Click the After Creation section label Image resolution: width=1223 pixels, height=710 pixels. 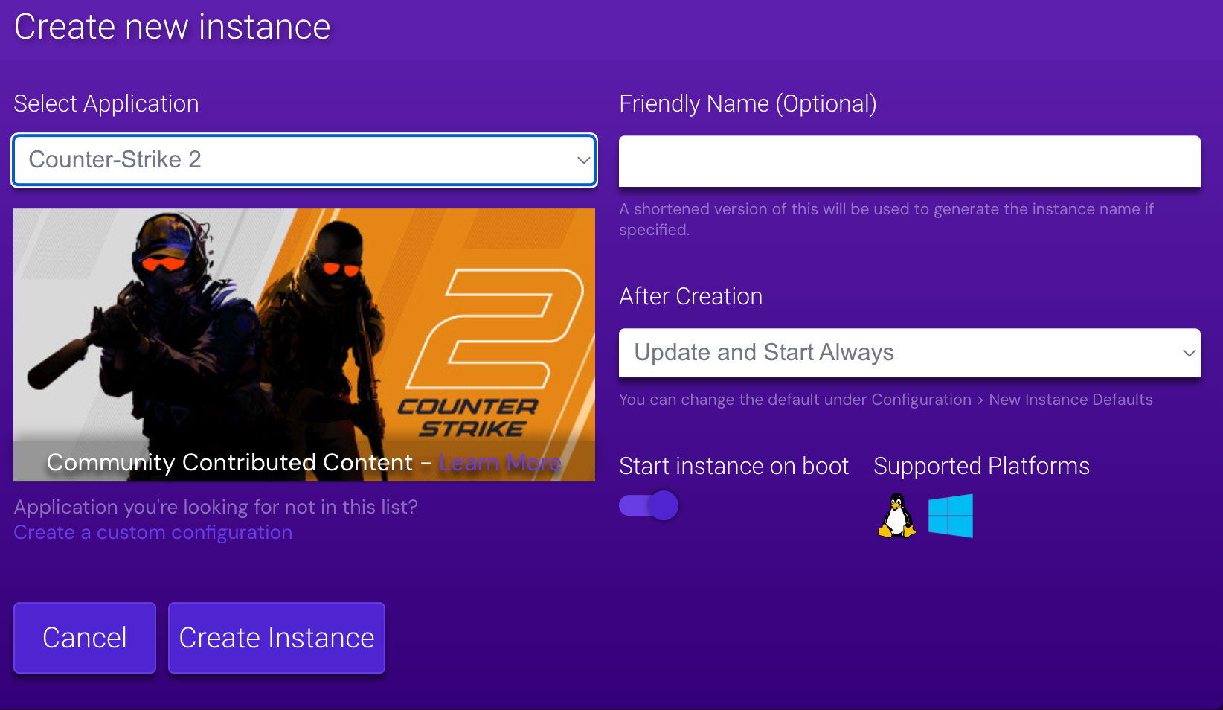690,295
